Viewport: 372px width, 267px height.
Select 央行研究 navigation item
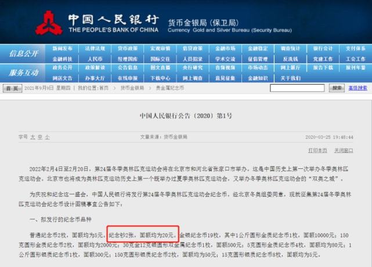coord(193,68)
